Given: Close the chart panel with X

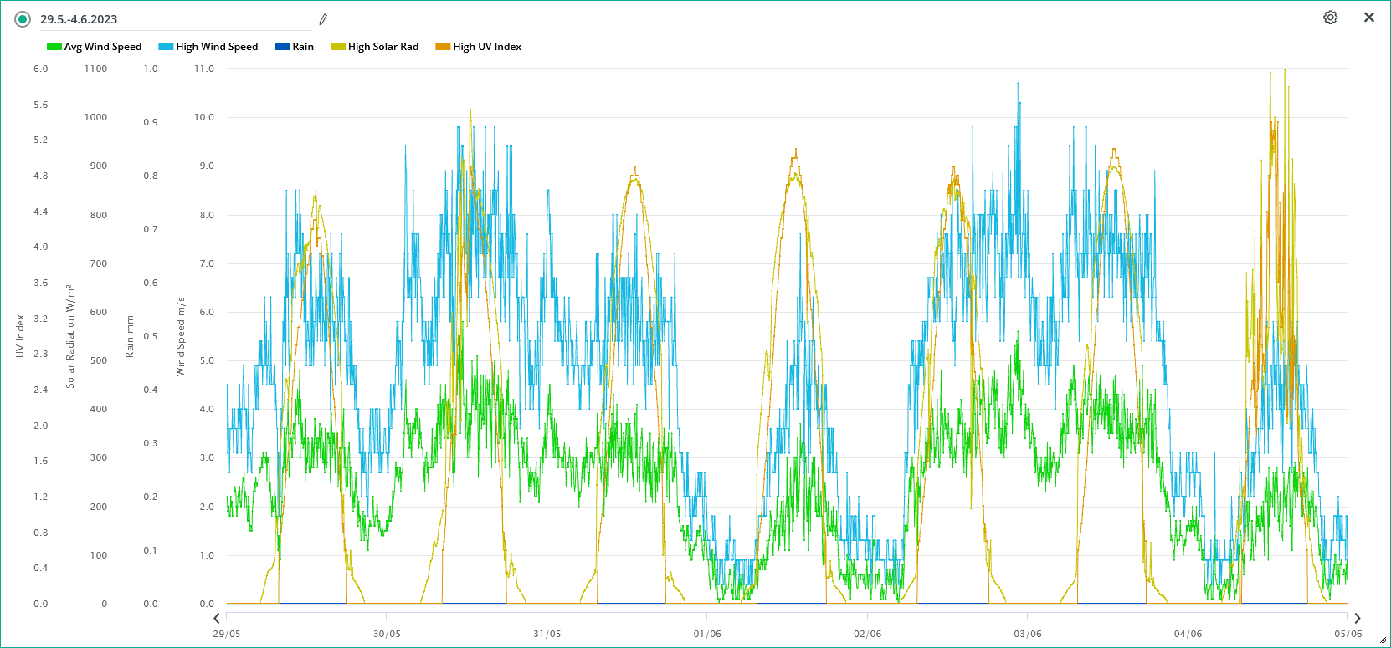Looking at the screenshot, I should [x=1369, y=18].
